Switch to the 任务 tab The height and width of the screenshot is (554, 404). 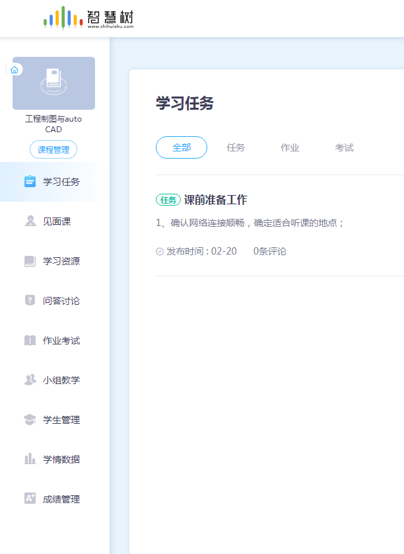[236, 147]
